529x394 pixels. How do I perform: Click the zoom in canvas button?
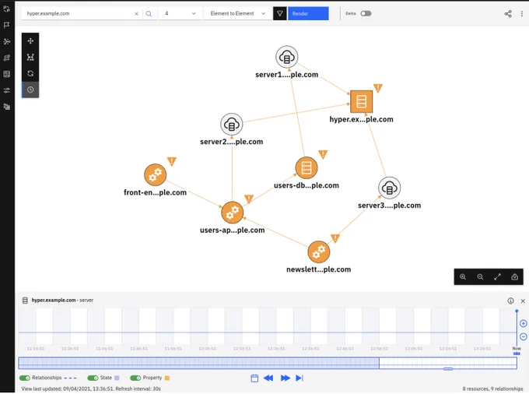tap(463, 277)
